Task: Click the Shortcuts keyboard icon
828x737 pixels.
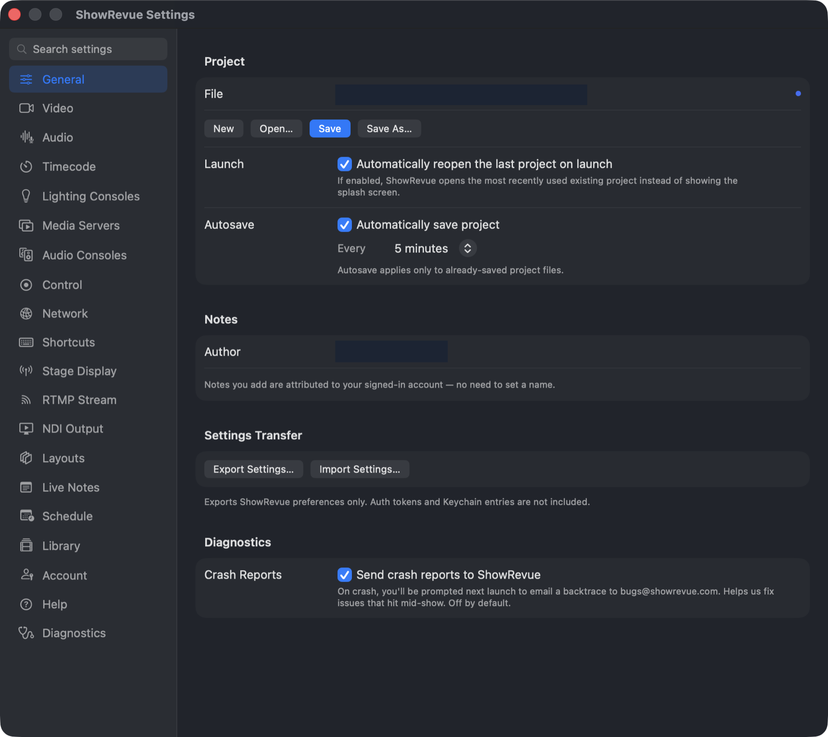Action: point(26,342)
